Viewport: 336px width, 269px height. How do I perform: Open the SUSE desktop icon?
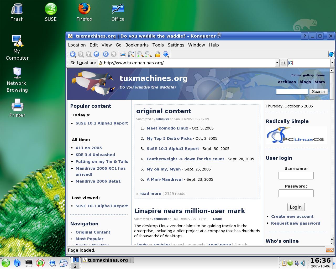click(x=51, y=12)
